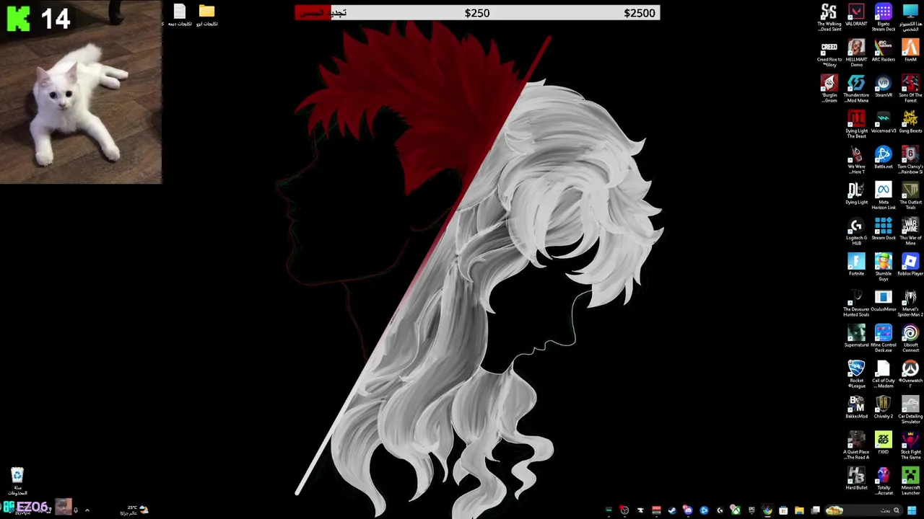Image resolution: width=924 pixels, height=519 pixels.
Task: Open BakkesMod desktop shortcut
Action: tap(856, 407)
